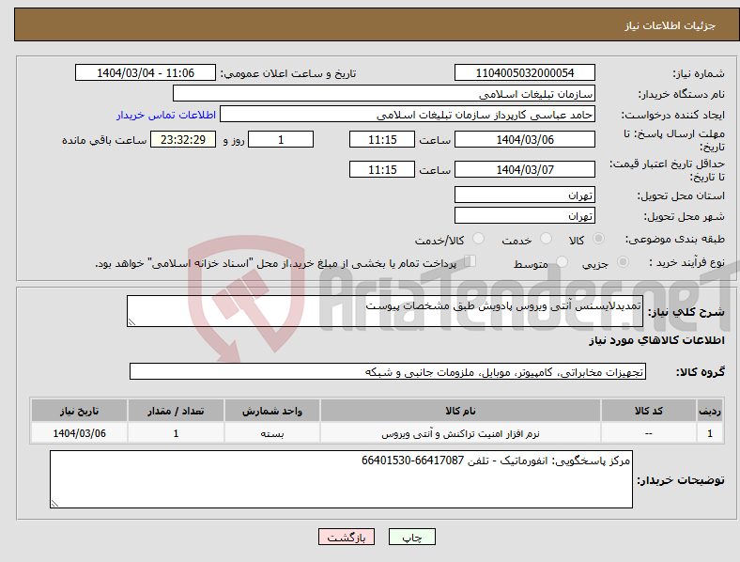Viewport: 740px width, 562px height.
Task: Click the delivery city field تهران
Action: 524,215
